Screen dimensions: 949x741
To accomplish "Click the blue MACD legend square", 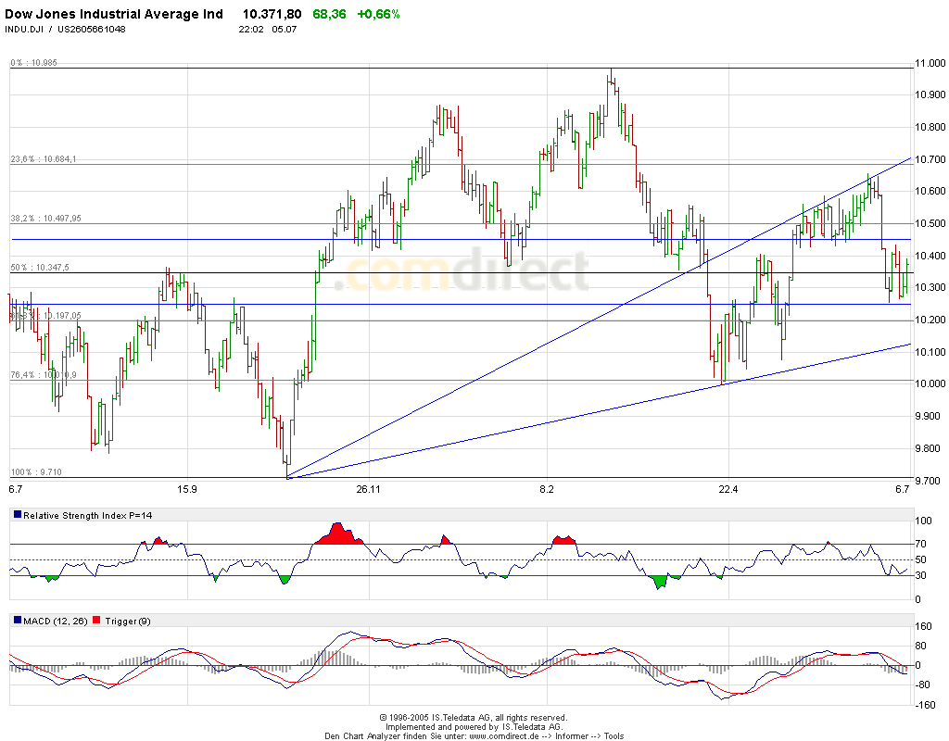I will coord(18,621).
